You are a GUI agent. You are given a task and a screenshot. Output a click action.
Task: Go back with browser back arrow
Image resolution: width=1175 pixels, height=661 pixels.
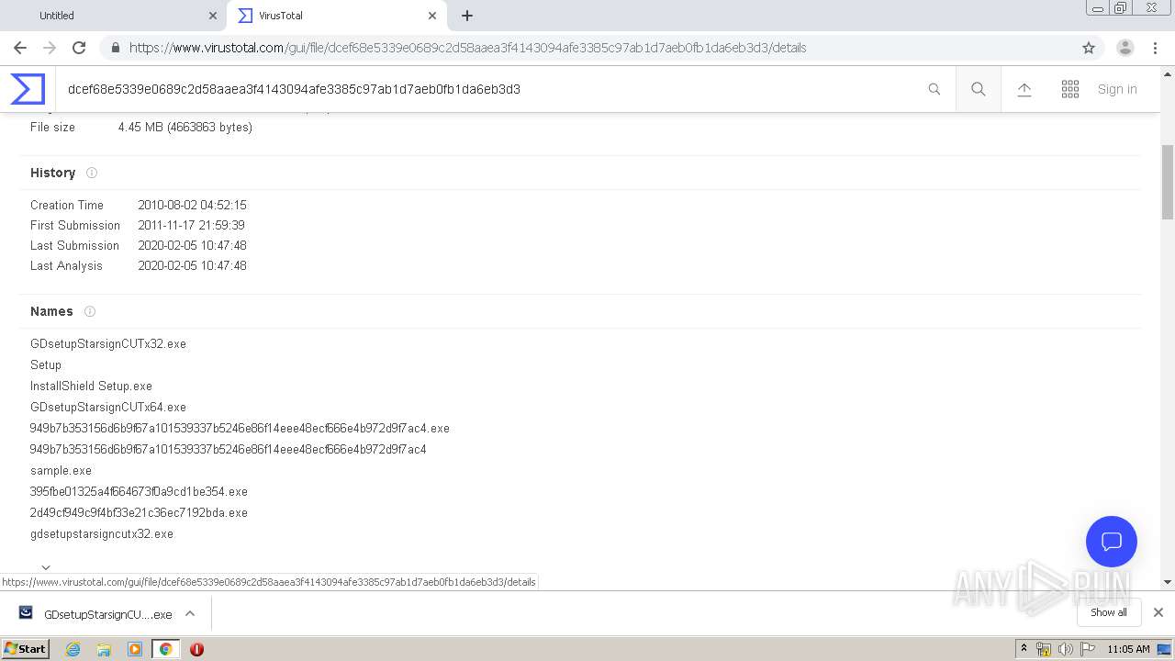(20, 48)
